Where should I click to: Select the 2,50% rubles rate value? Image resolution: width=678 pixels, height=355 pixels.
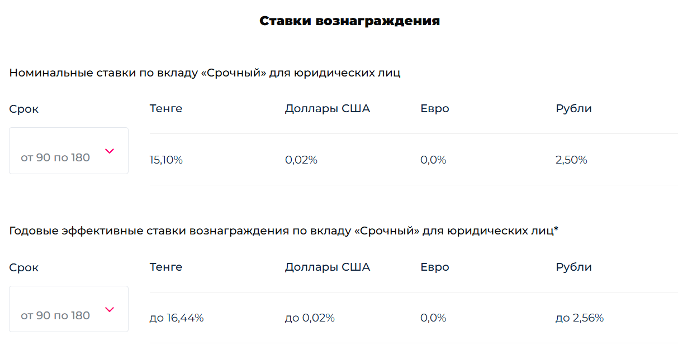point(571,160)
